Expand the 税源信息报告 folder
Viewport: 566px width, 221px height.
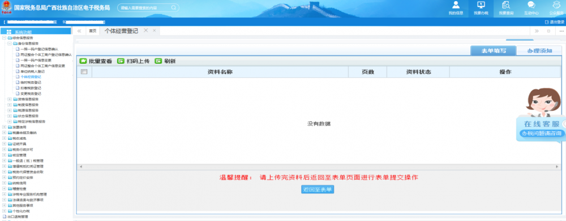(x=10, y=111)
